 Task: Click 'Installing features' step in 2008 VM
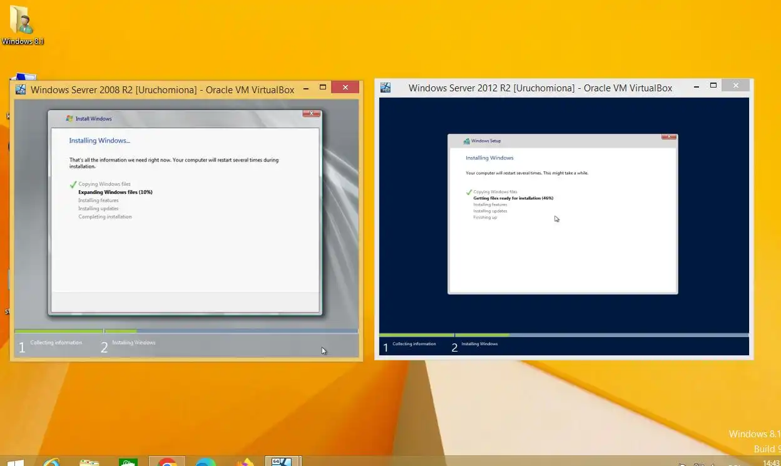tap(98, 200)
